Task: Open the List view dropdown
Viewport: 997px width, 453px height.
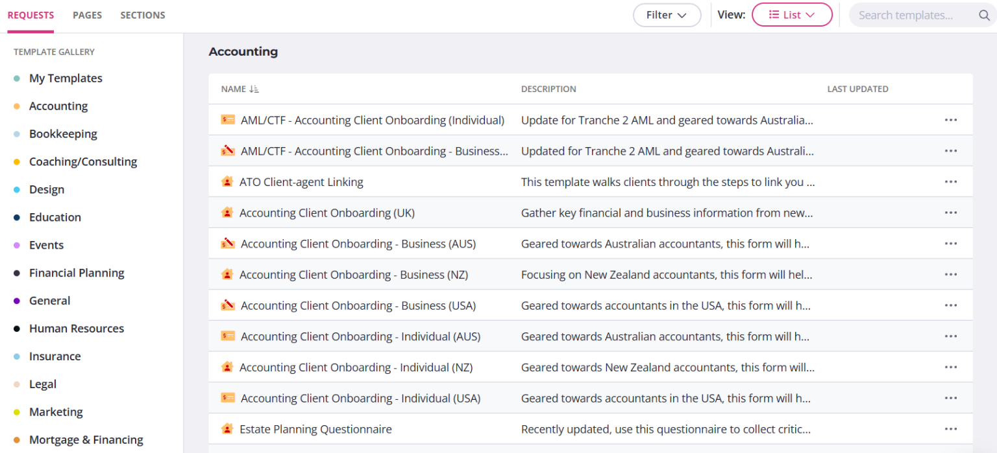Action: point(792,15)
